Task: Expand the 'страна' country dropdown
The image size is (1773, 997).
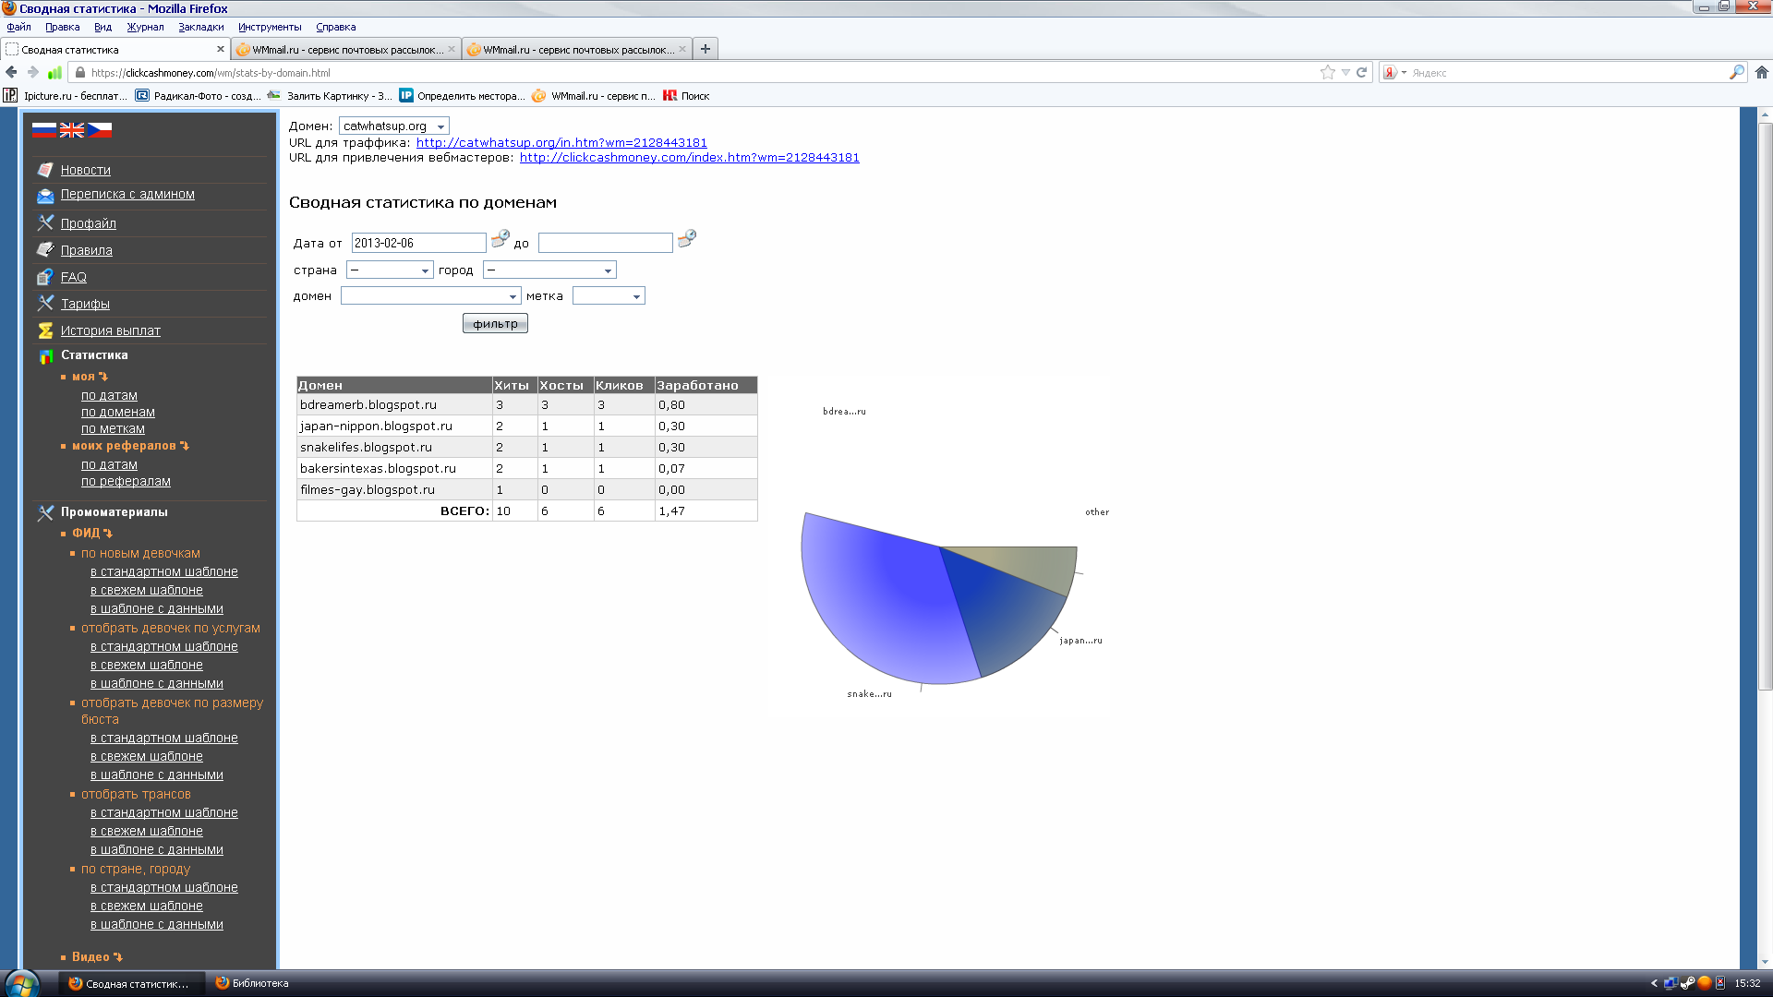Action: (389, 270)
